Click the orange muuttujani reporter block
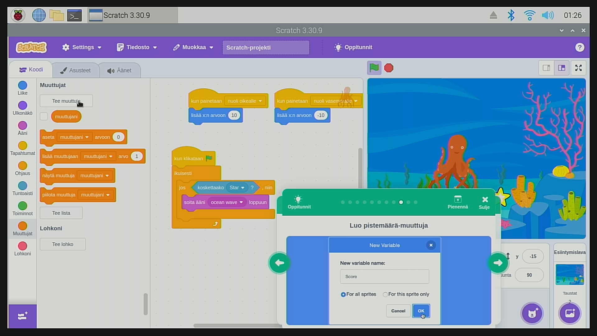This screenshot has width=597, height=336. click(x=66, y=117)
